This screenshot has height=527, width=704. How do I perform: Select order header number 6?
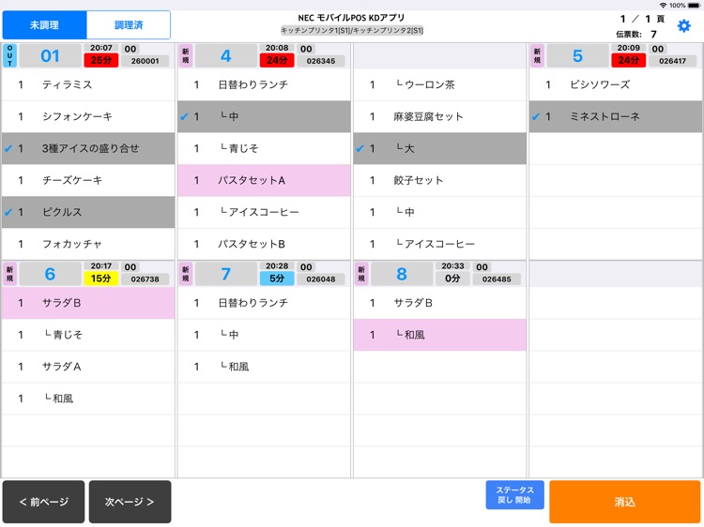click(x=50, y=274)
